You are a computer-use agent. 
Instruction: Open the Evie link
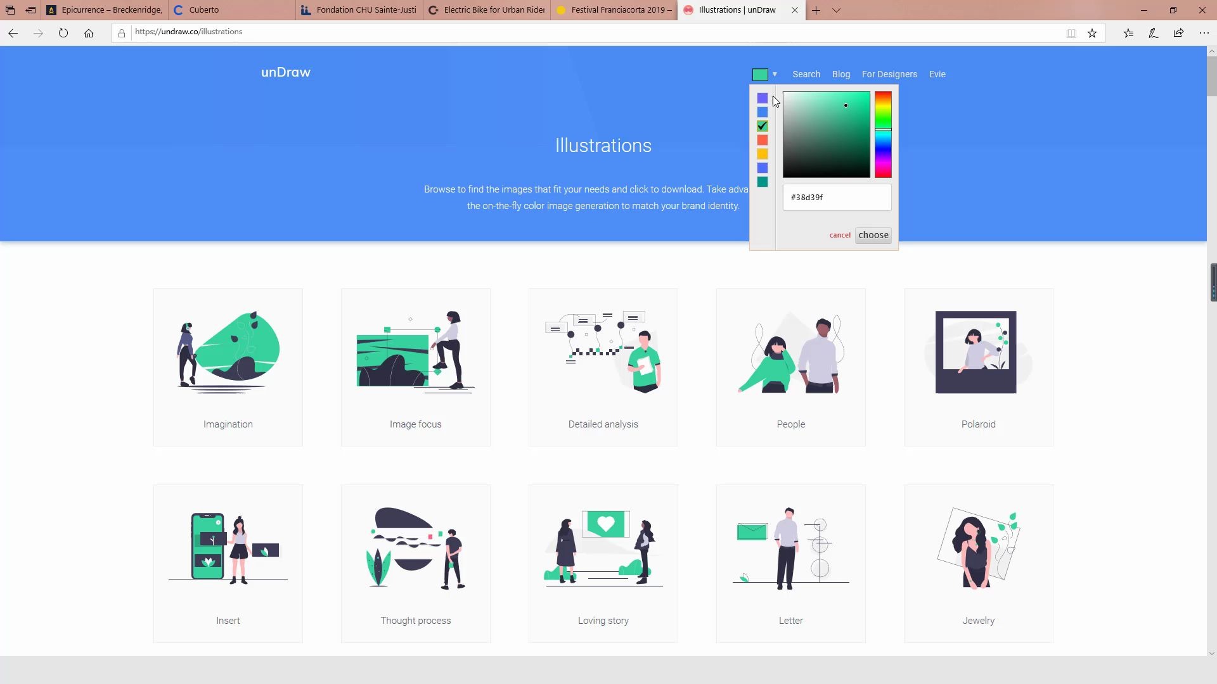(x=937, y=74)
